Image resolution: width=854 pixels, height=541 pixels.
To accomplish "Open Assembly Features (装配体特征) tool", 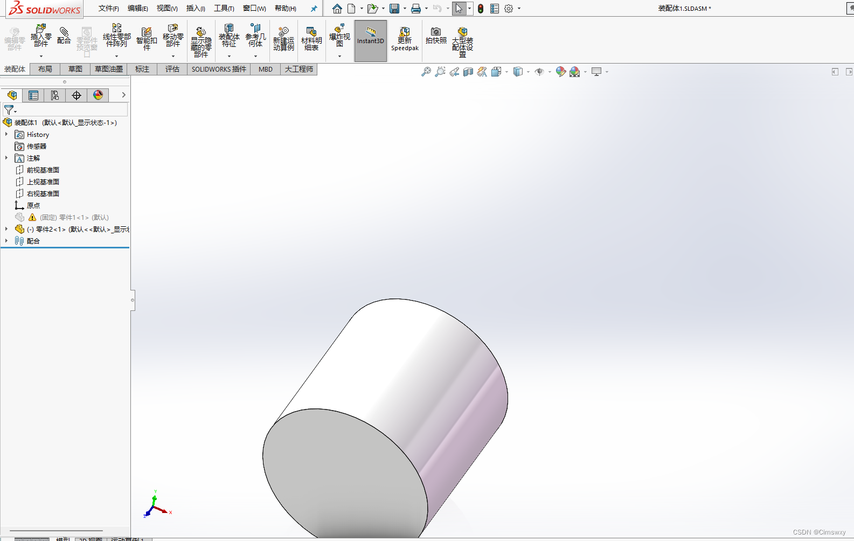I will click(229, 36).
